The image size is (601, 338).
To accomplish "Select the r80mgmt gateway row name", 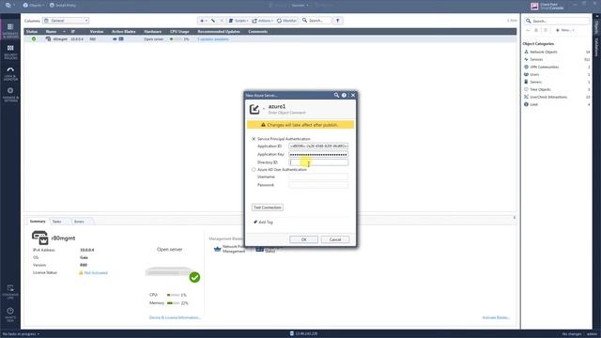I will tap(60, 39).
